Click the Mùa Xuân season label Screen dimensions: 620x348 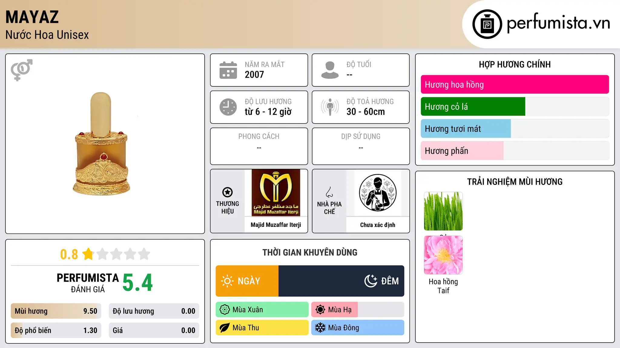coord(248,310)
